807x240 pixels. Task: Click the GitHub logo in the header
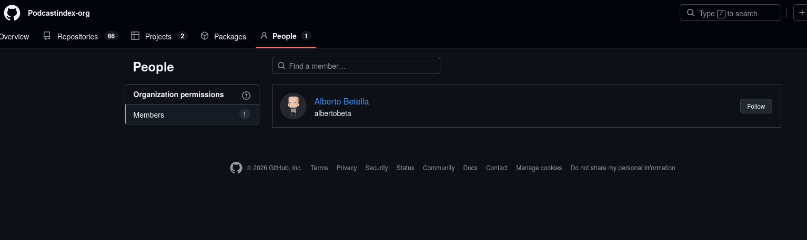click(12, 13)
